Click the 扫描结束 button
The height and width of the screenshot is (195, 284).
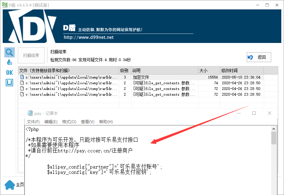(x=31, y=55)
